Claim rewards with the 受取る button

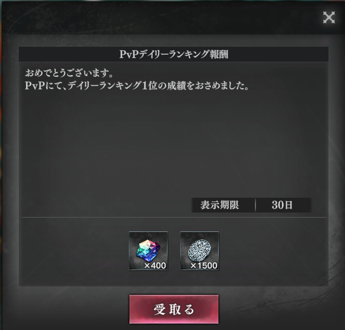click(x=174, y=309)
